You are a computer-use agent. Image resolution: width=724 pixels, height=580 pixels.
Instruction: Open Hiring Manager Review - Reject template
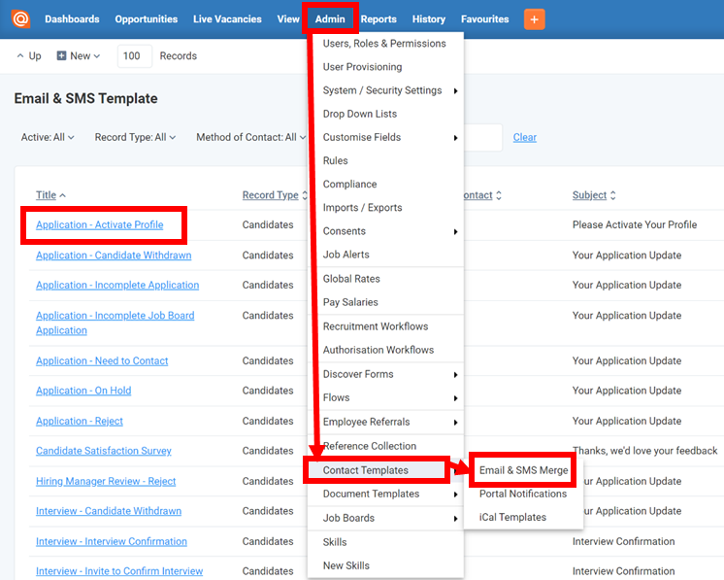(106, 482)
